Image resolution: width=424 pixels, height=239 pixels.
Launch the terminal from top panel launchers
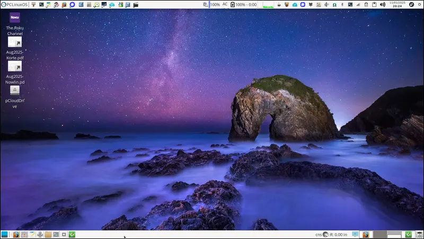(x=41, y=5)
